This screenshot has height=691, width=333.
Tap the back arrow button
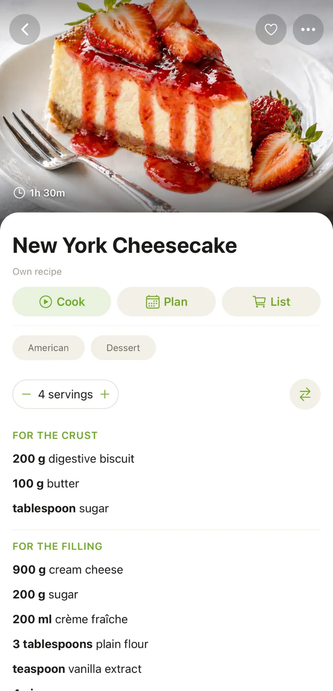[x=25, y=29]
